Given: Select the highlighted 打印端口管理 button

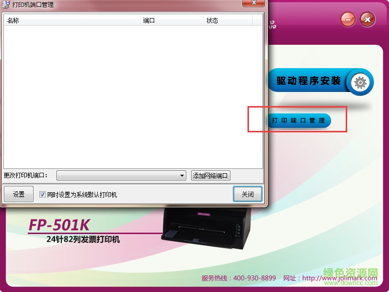Looking at the screenshot, I should click(x=298, y=121).
